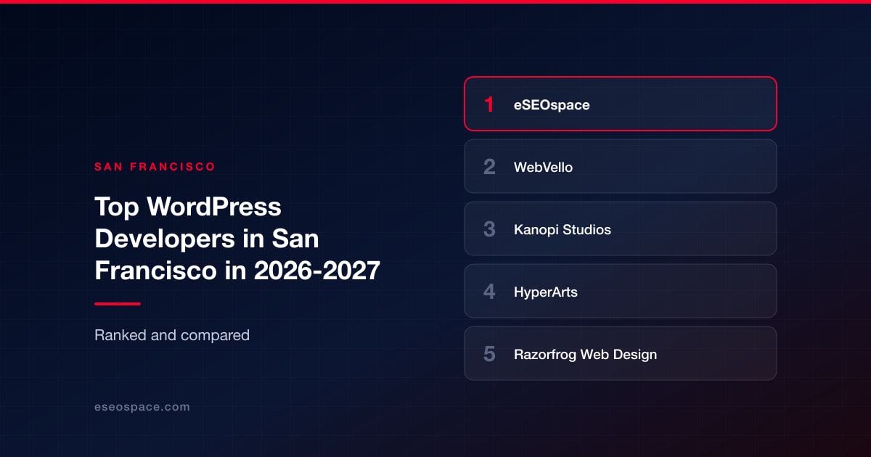Click the Razorfrog Web Design entry
Screen dimensions: 871x457
[621, 353]
